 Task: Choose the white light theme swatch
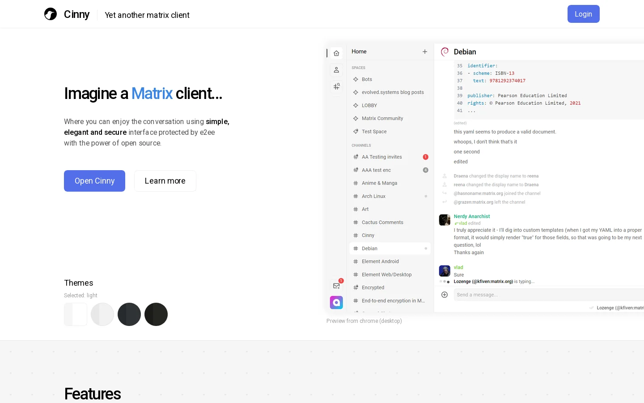76,314
